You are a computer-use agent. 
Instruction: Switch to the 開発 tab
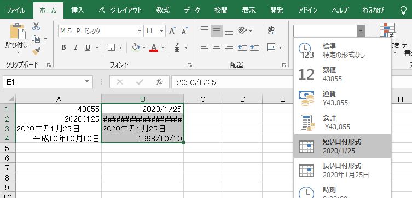point(277,10)
